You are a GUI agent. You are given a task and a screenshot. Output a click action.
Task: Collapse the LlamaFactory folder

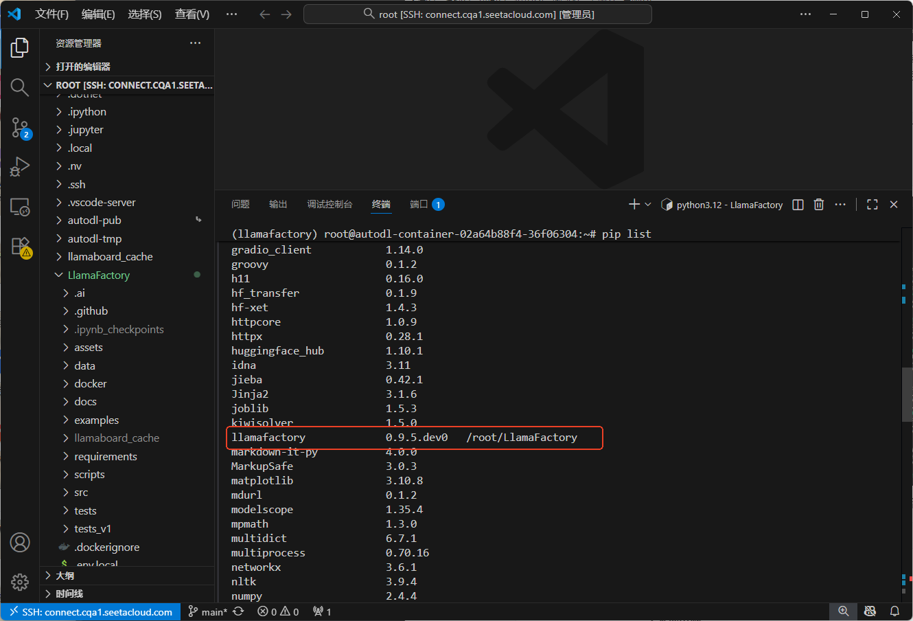tap(127, 275)
